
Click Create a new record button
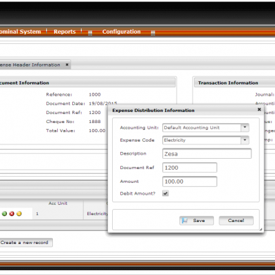tap(25, 243)
